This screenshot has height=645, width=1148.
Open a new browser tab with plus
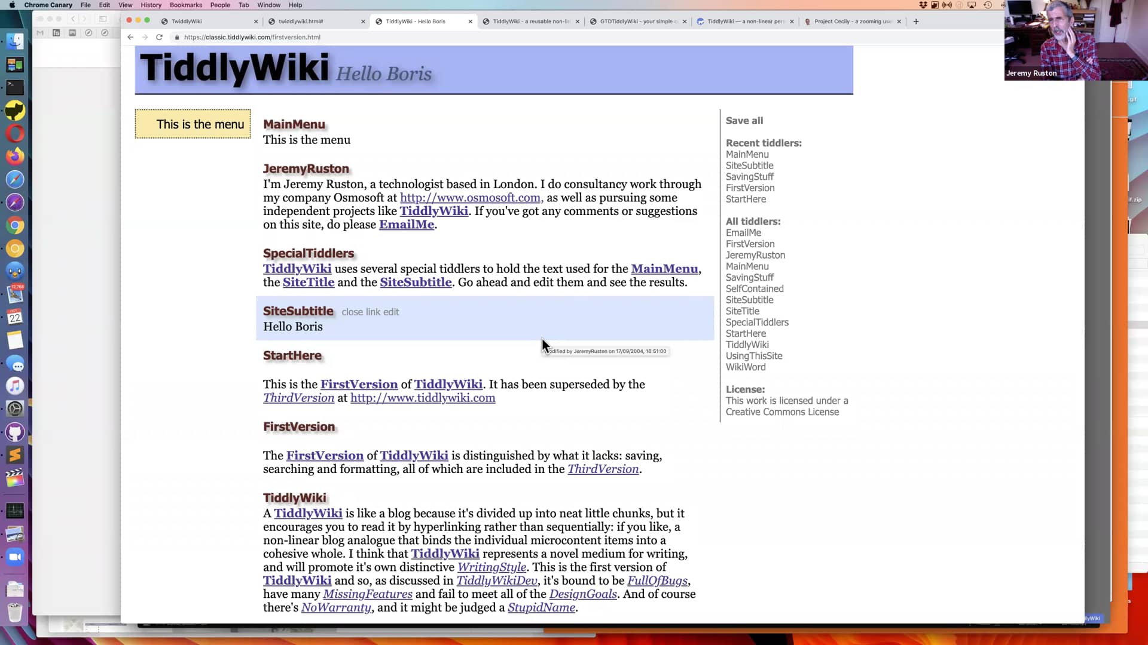(916, 21)
